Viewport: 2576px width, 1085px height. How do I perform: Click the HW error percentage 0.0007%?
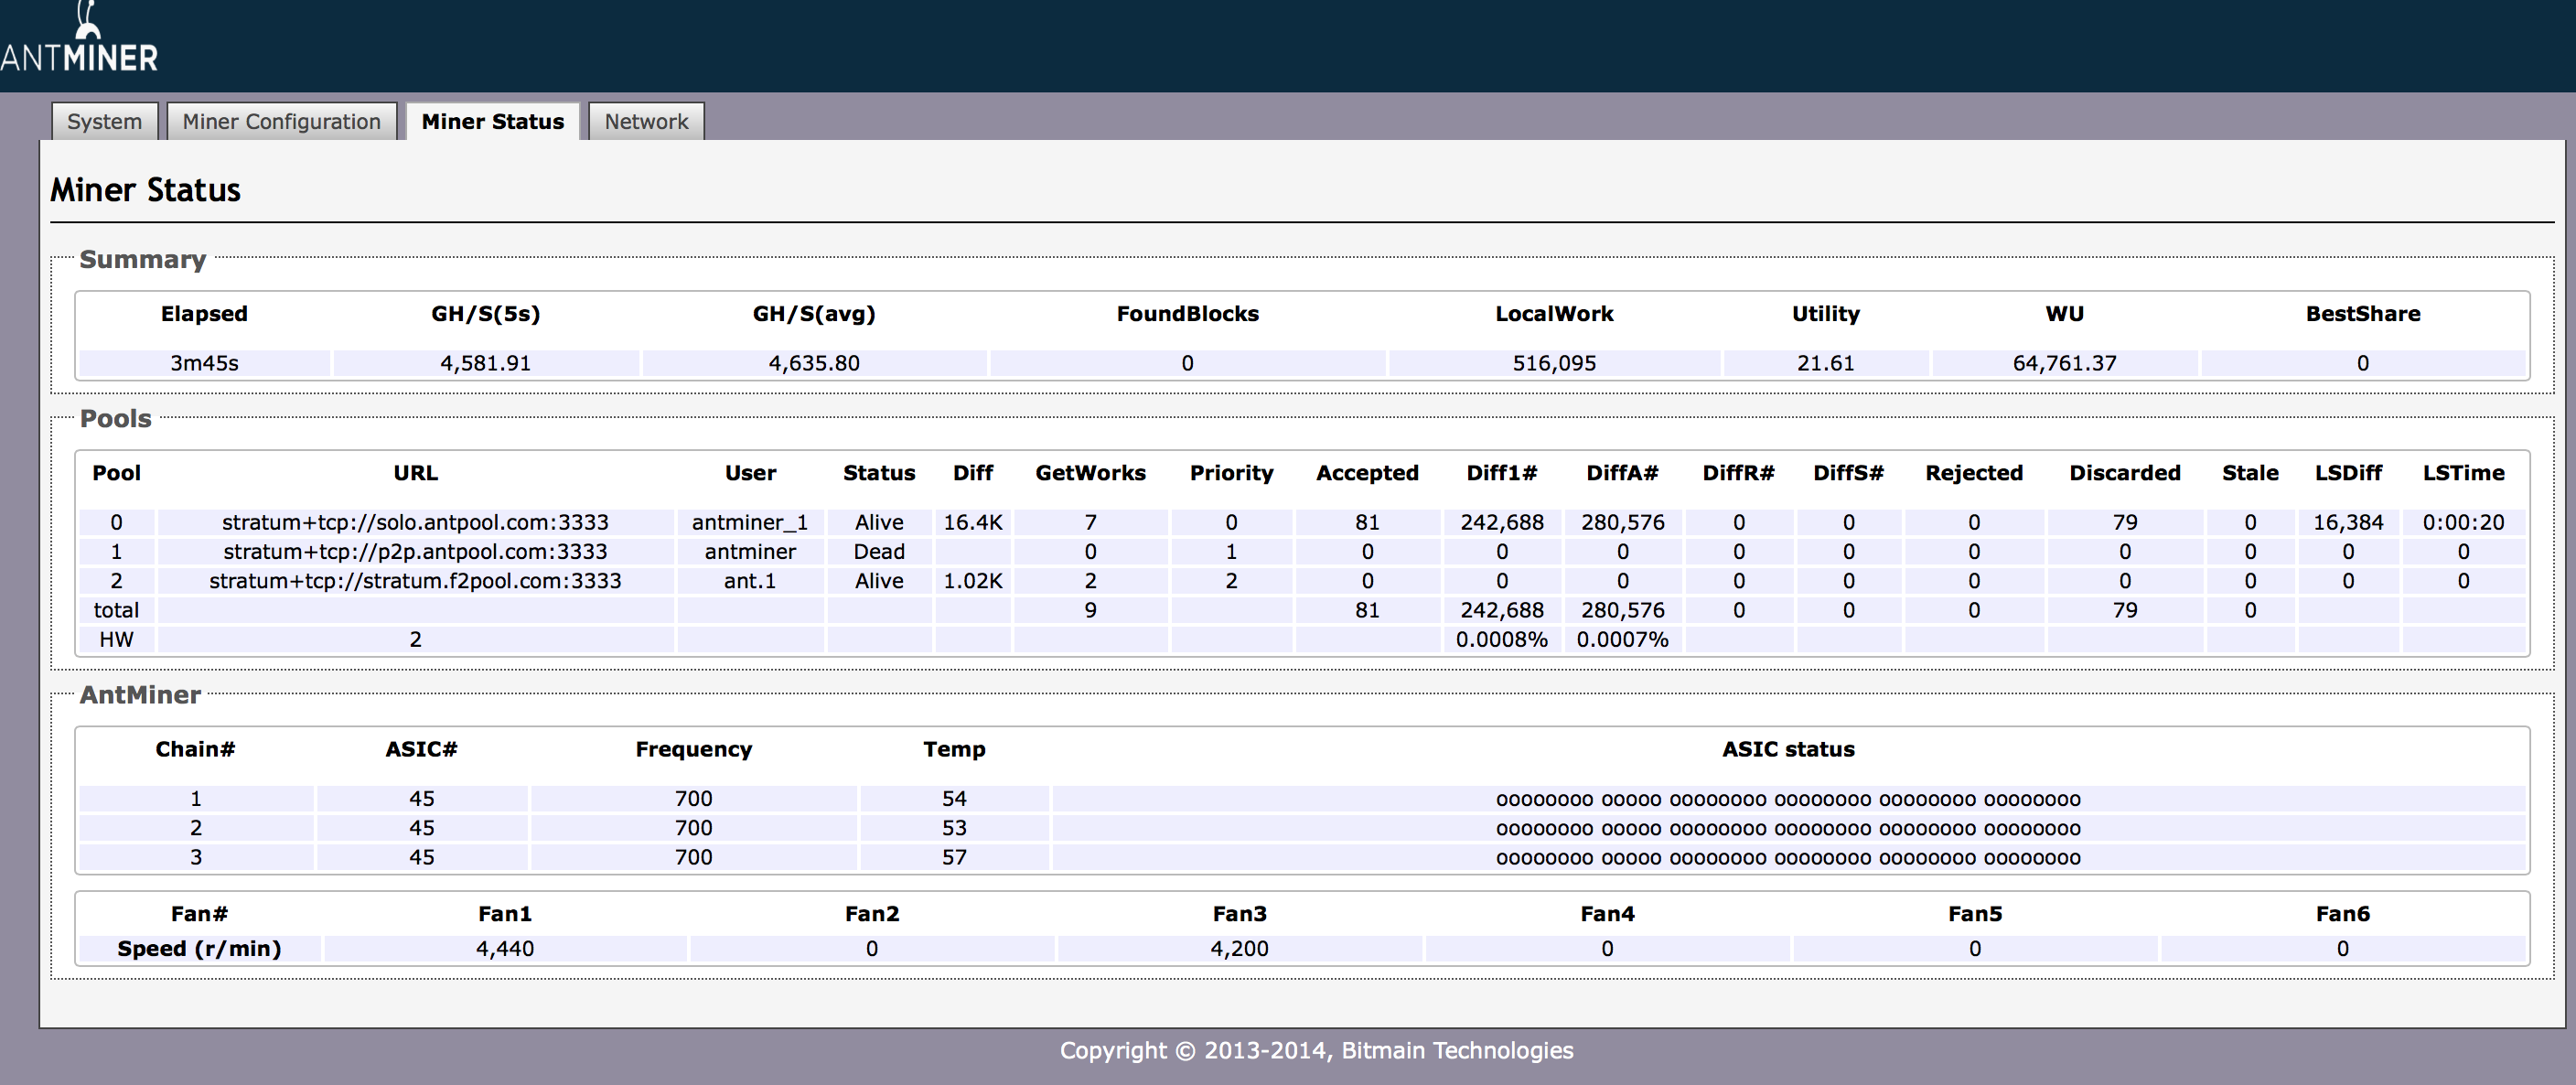1622,639
